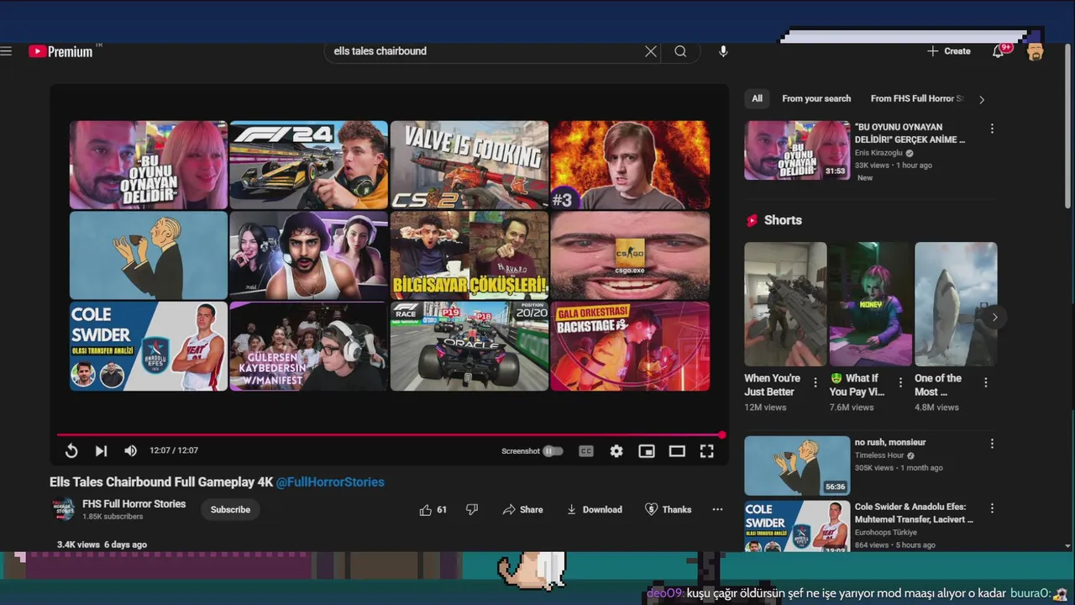Image resolution: width=1075 pixels, height=605 pixels.
Task: Open FHS Full Horror Stories channel name
Action: tap(134, 504)
